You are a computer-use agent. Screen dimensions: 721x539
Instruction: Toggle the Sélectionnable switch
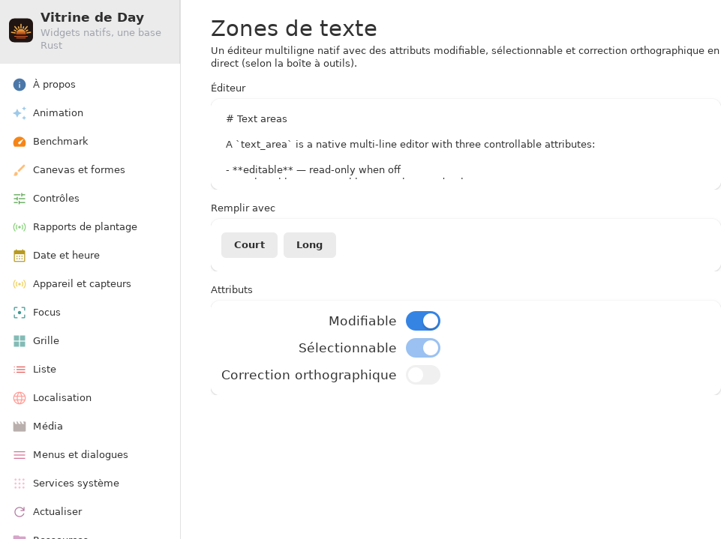pos(423,348)
